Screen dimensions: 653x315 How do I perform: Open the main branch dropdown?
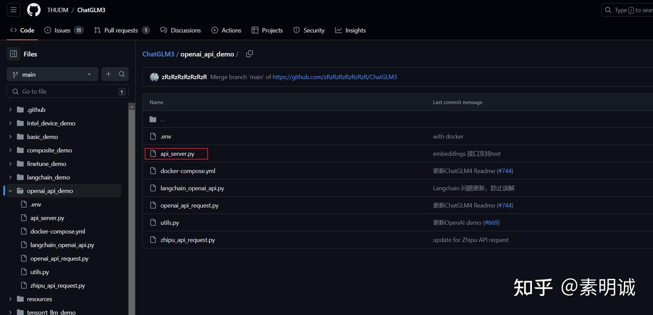[x=52, y=74]
